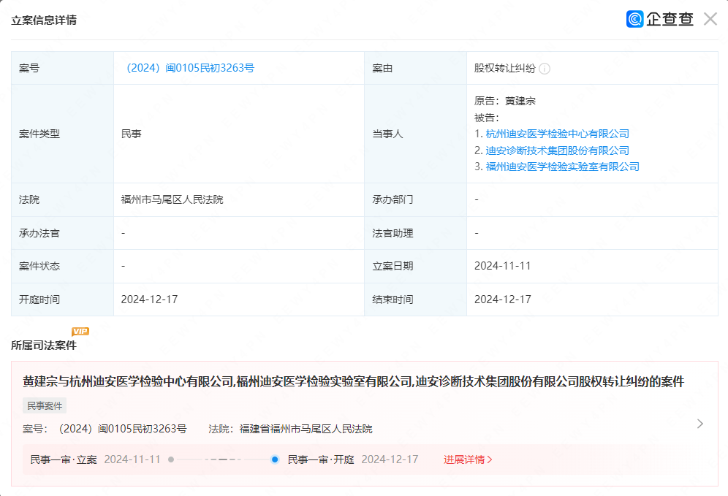728x496 pixels.
Task: Click 福建省福州市马尾区人民法院 in case card
Action: (x=306, y=429)
